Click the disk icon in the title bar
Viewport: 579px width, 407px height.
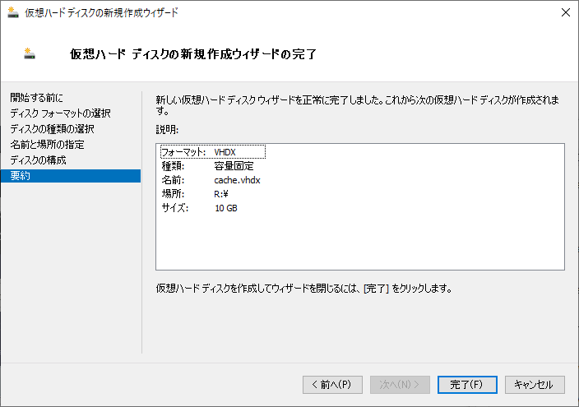(13, 12)
